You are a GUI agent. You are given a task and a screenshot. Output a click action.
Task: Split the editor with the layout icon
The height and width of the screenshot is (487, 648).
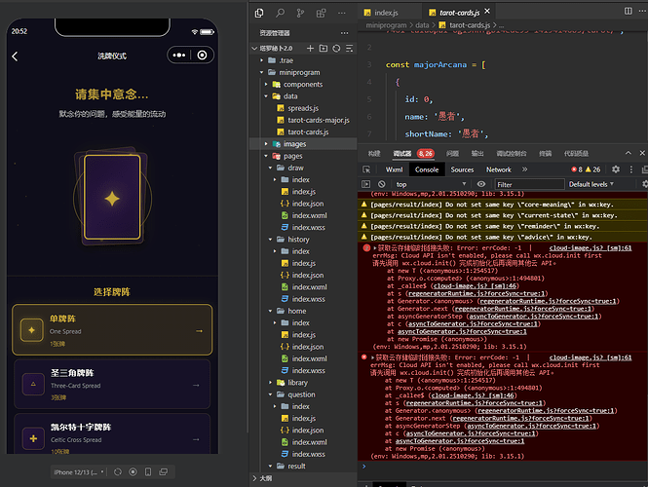point(628,11)
